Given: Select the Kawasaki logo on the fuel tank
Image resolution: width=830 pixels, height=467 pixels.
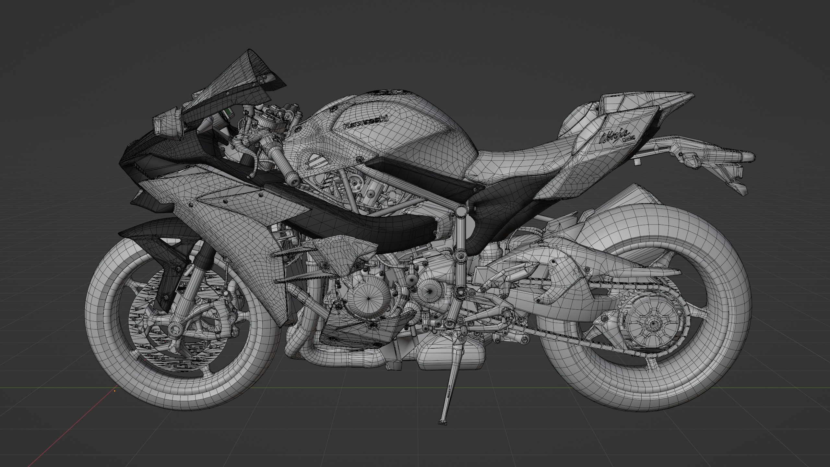Looking at the screenshot, I should point(365,123).
